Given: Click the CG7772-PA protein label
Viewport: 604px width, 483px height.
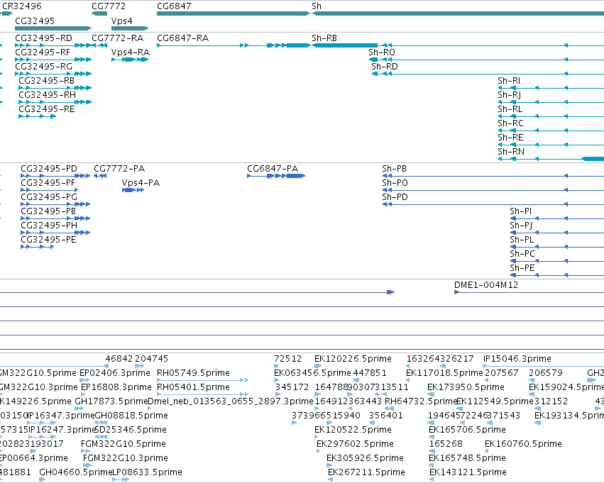Looking at the screenshot, I should point(119,169).
